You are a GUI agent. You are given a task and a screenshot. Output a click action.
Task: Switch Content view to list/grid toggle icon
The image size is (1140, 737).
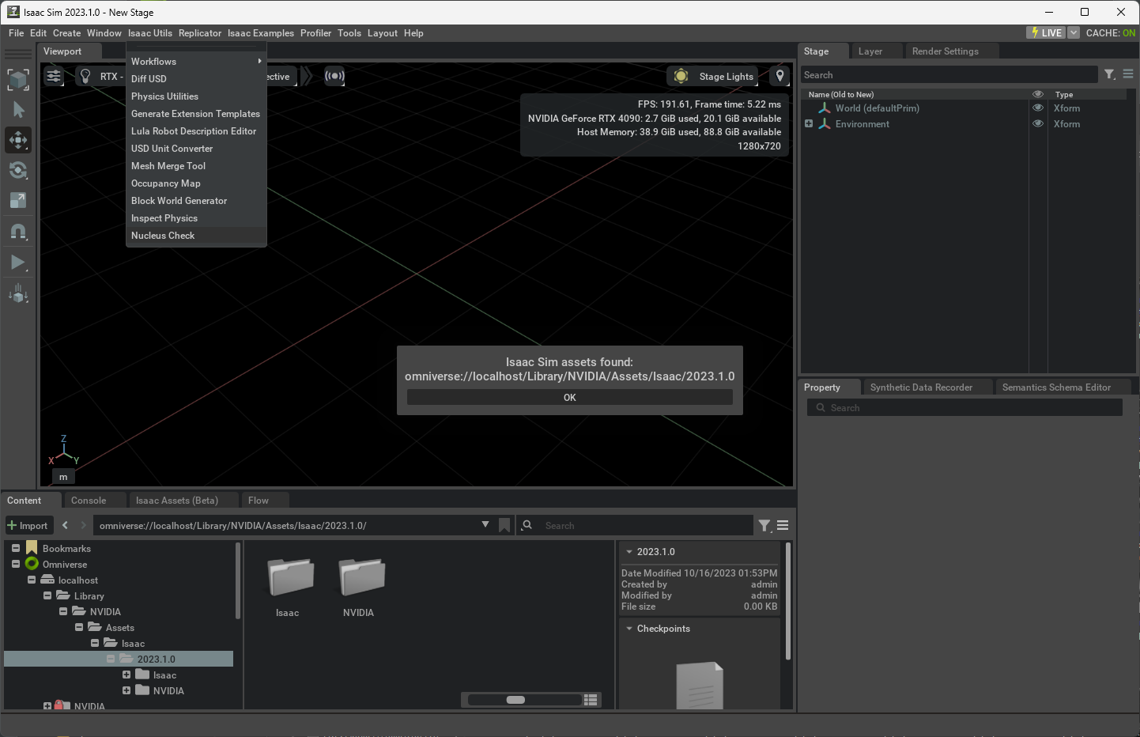[x=591, y=700]
